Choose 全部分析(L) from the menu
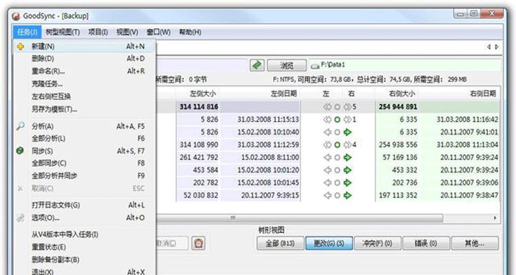 pos(85,138)
